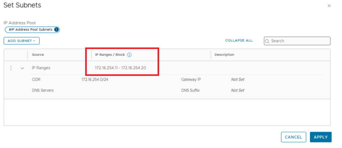Click COLLAPSE ALL link
This screenshot has height=148, width=342.
coord(239,41)
